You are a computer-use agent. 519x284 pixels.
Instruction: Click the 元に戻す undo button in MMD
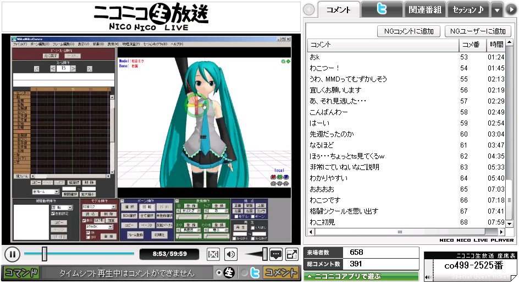[51, 56]
